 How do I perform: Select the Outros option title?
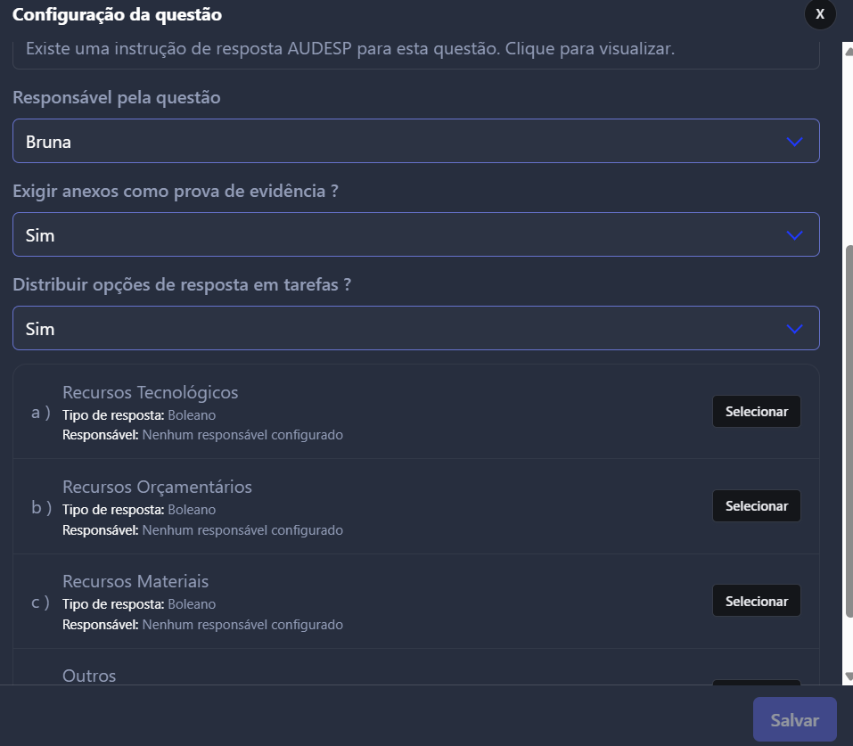tap(89, 676)
